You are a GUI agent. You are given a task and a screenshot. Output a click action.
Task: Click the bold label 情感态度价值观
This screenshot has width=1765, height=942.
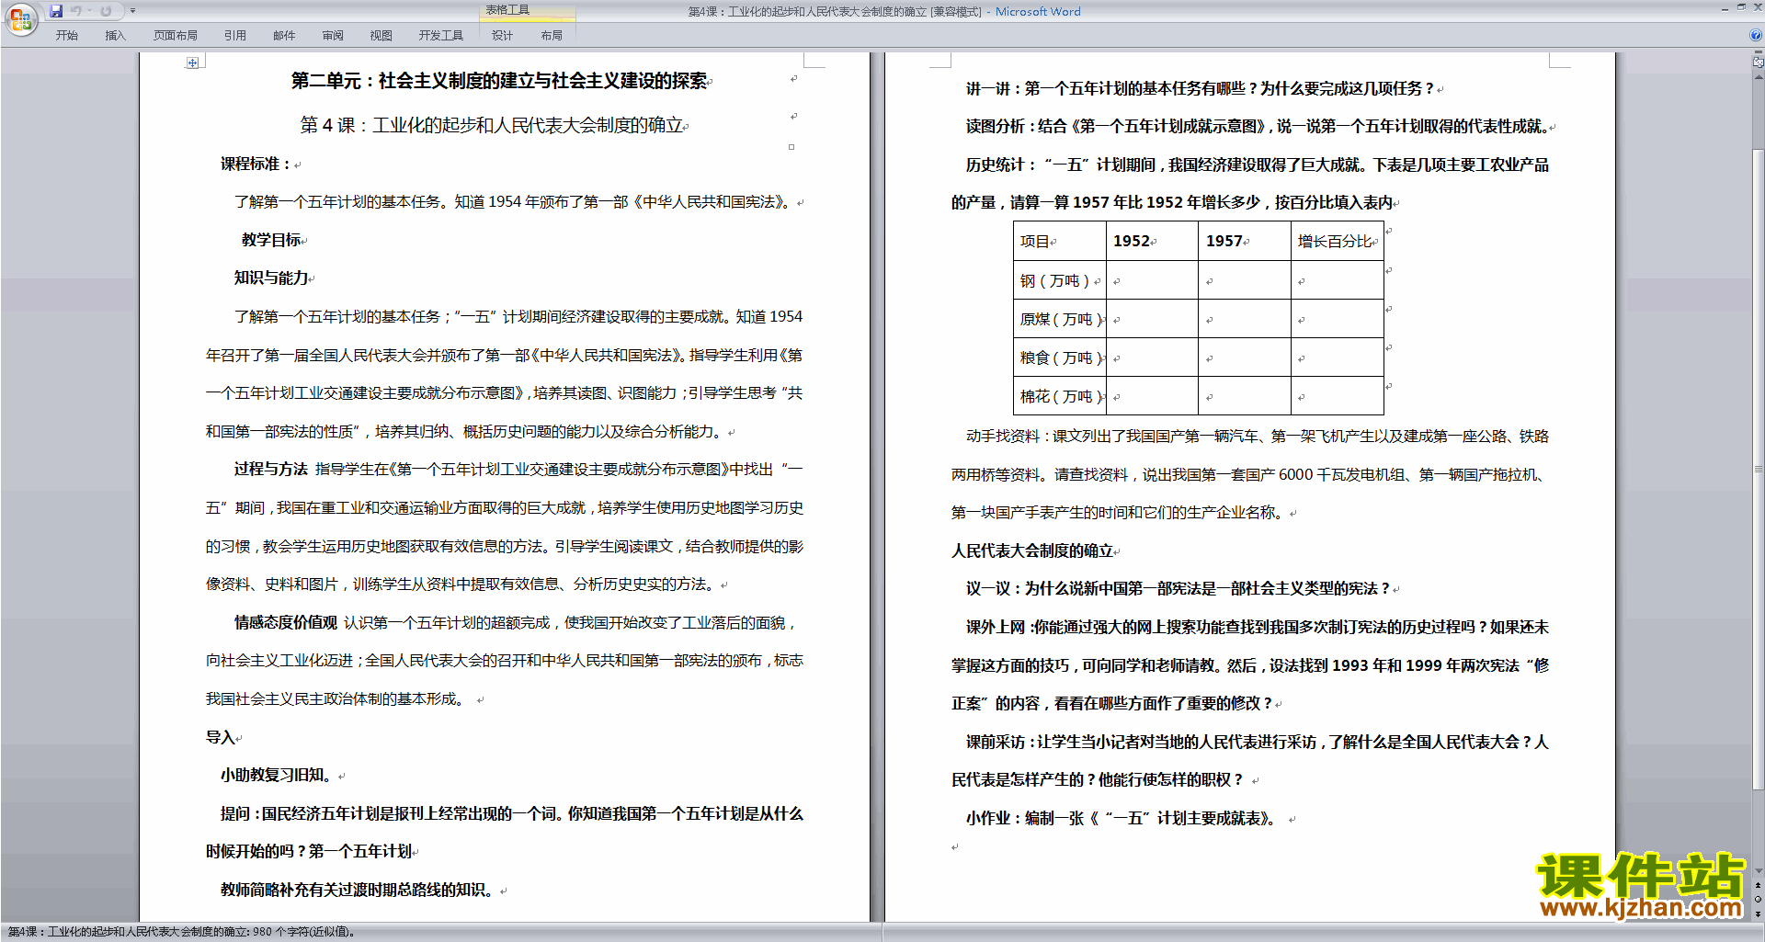coord(286,622)
